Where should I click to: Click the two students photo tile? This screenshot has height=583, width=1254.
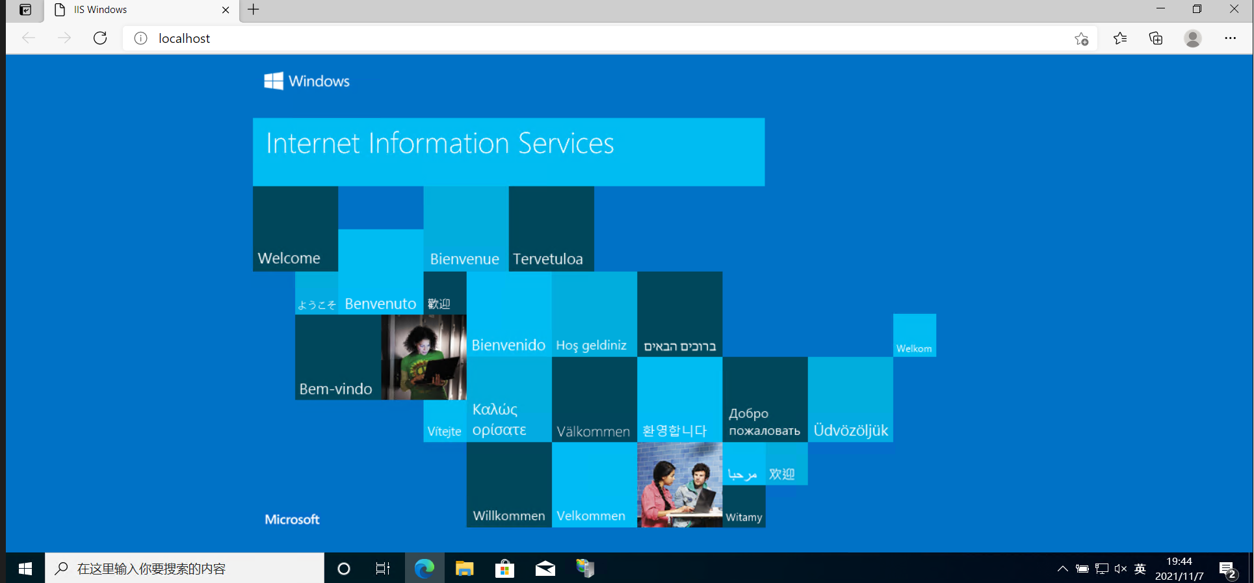pos(680,485)
